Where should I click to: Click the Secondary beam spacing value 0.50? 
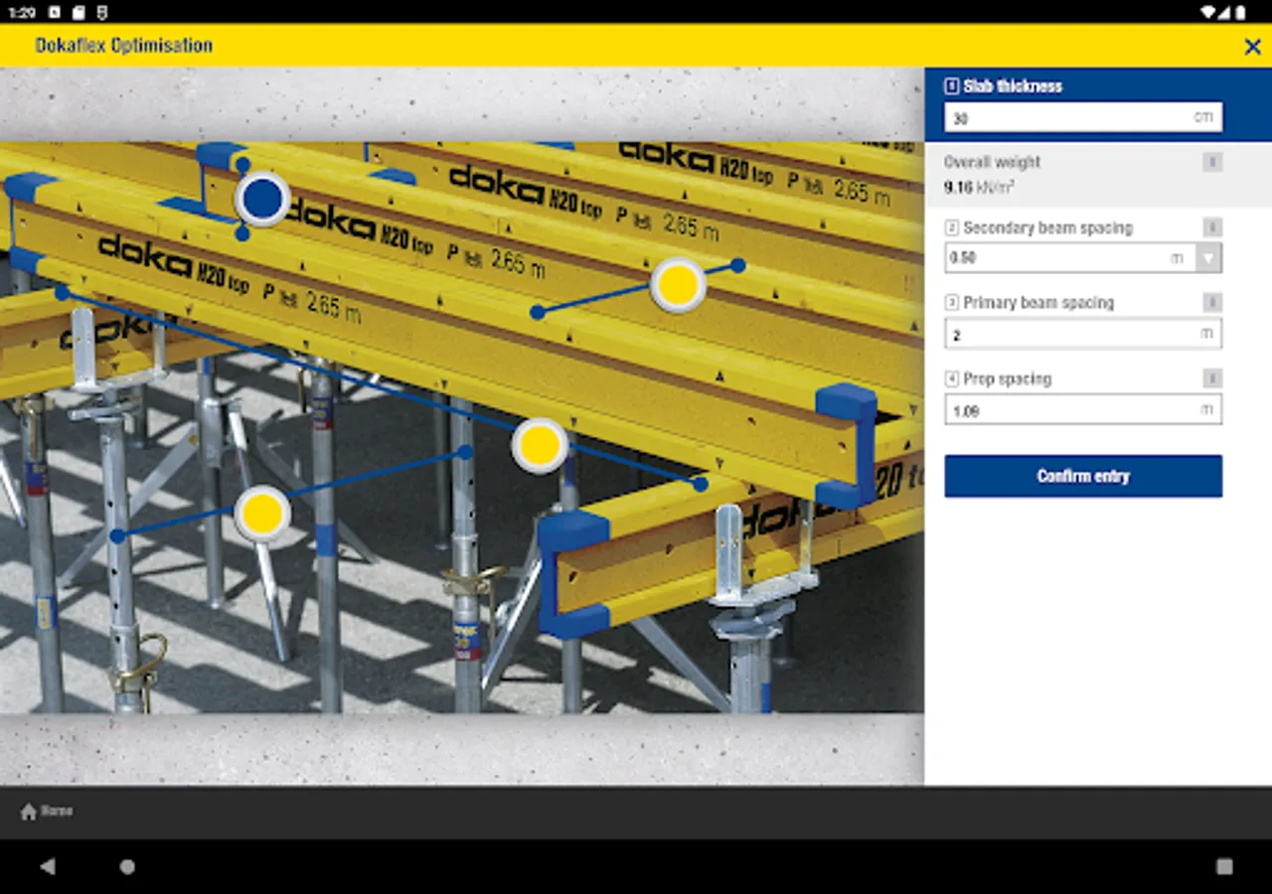964,258
